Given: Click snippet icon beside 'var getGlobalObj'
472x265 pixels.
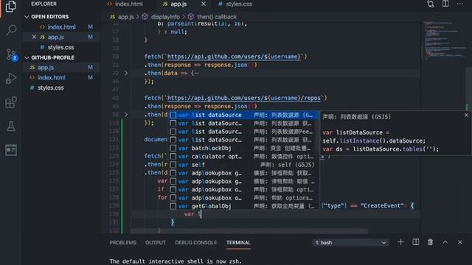Looking at the screenshot, I should pyautogui.click(x=173, y=206).
